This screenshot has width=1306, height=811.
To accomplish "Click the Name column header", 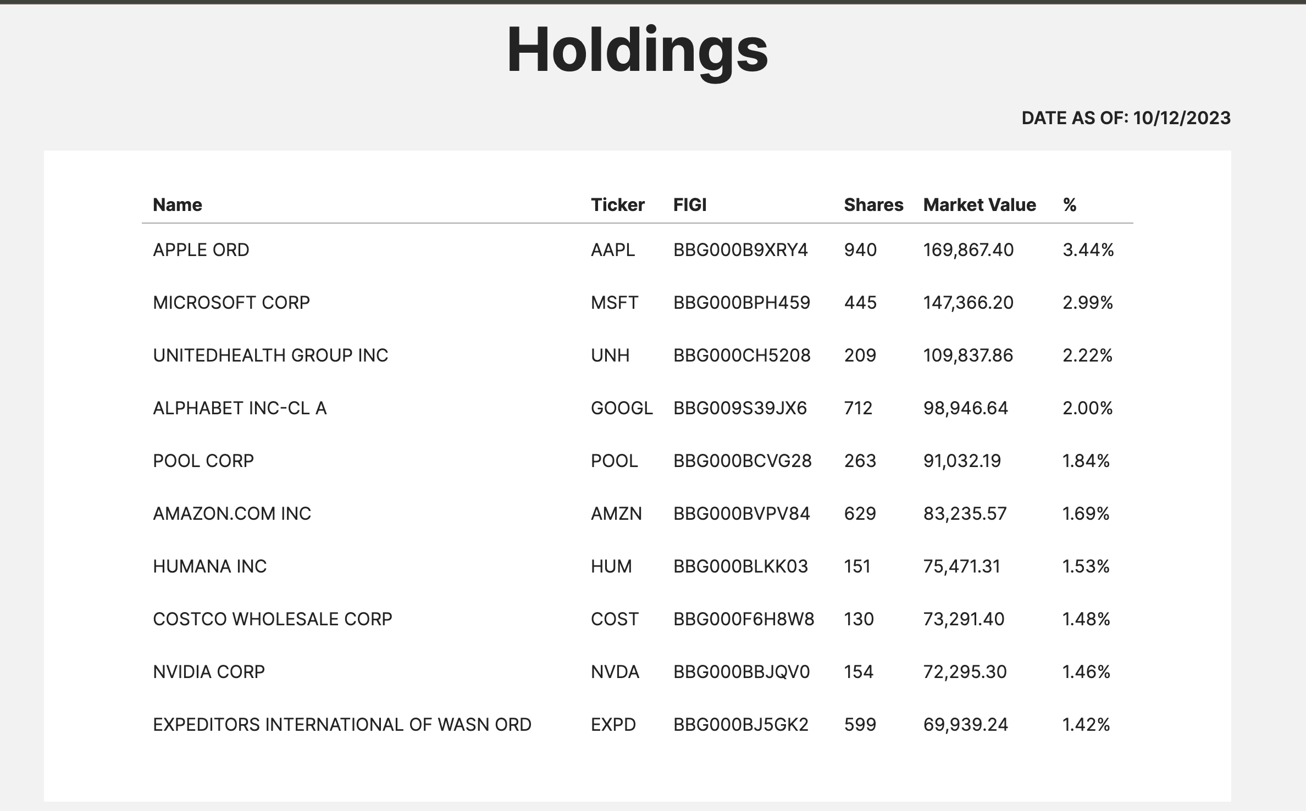I will coord(178,205).
